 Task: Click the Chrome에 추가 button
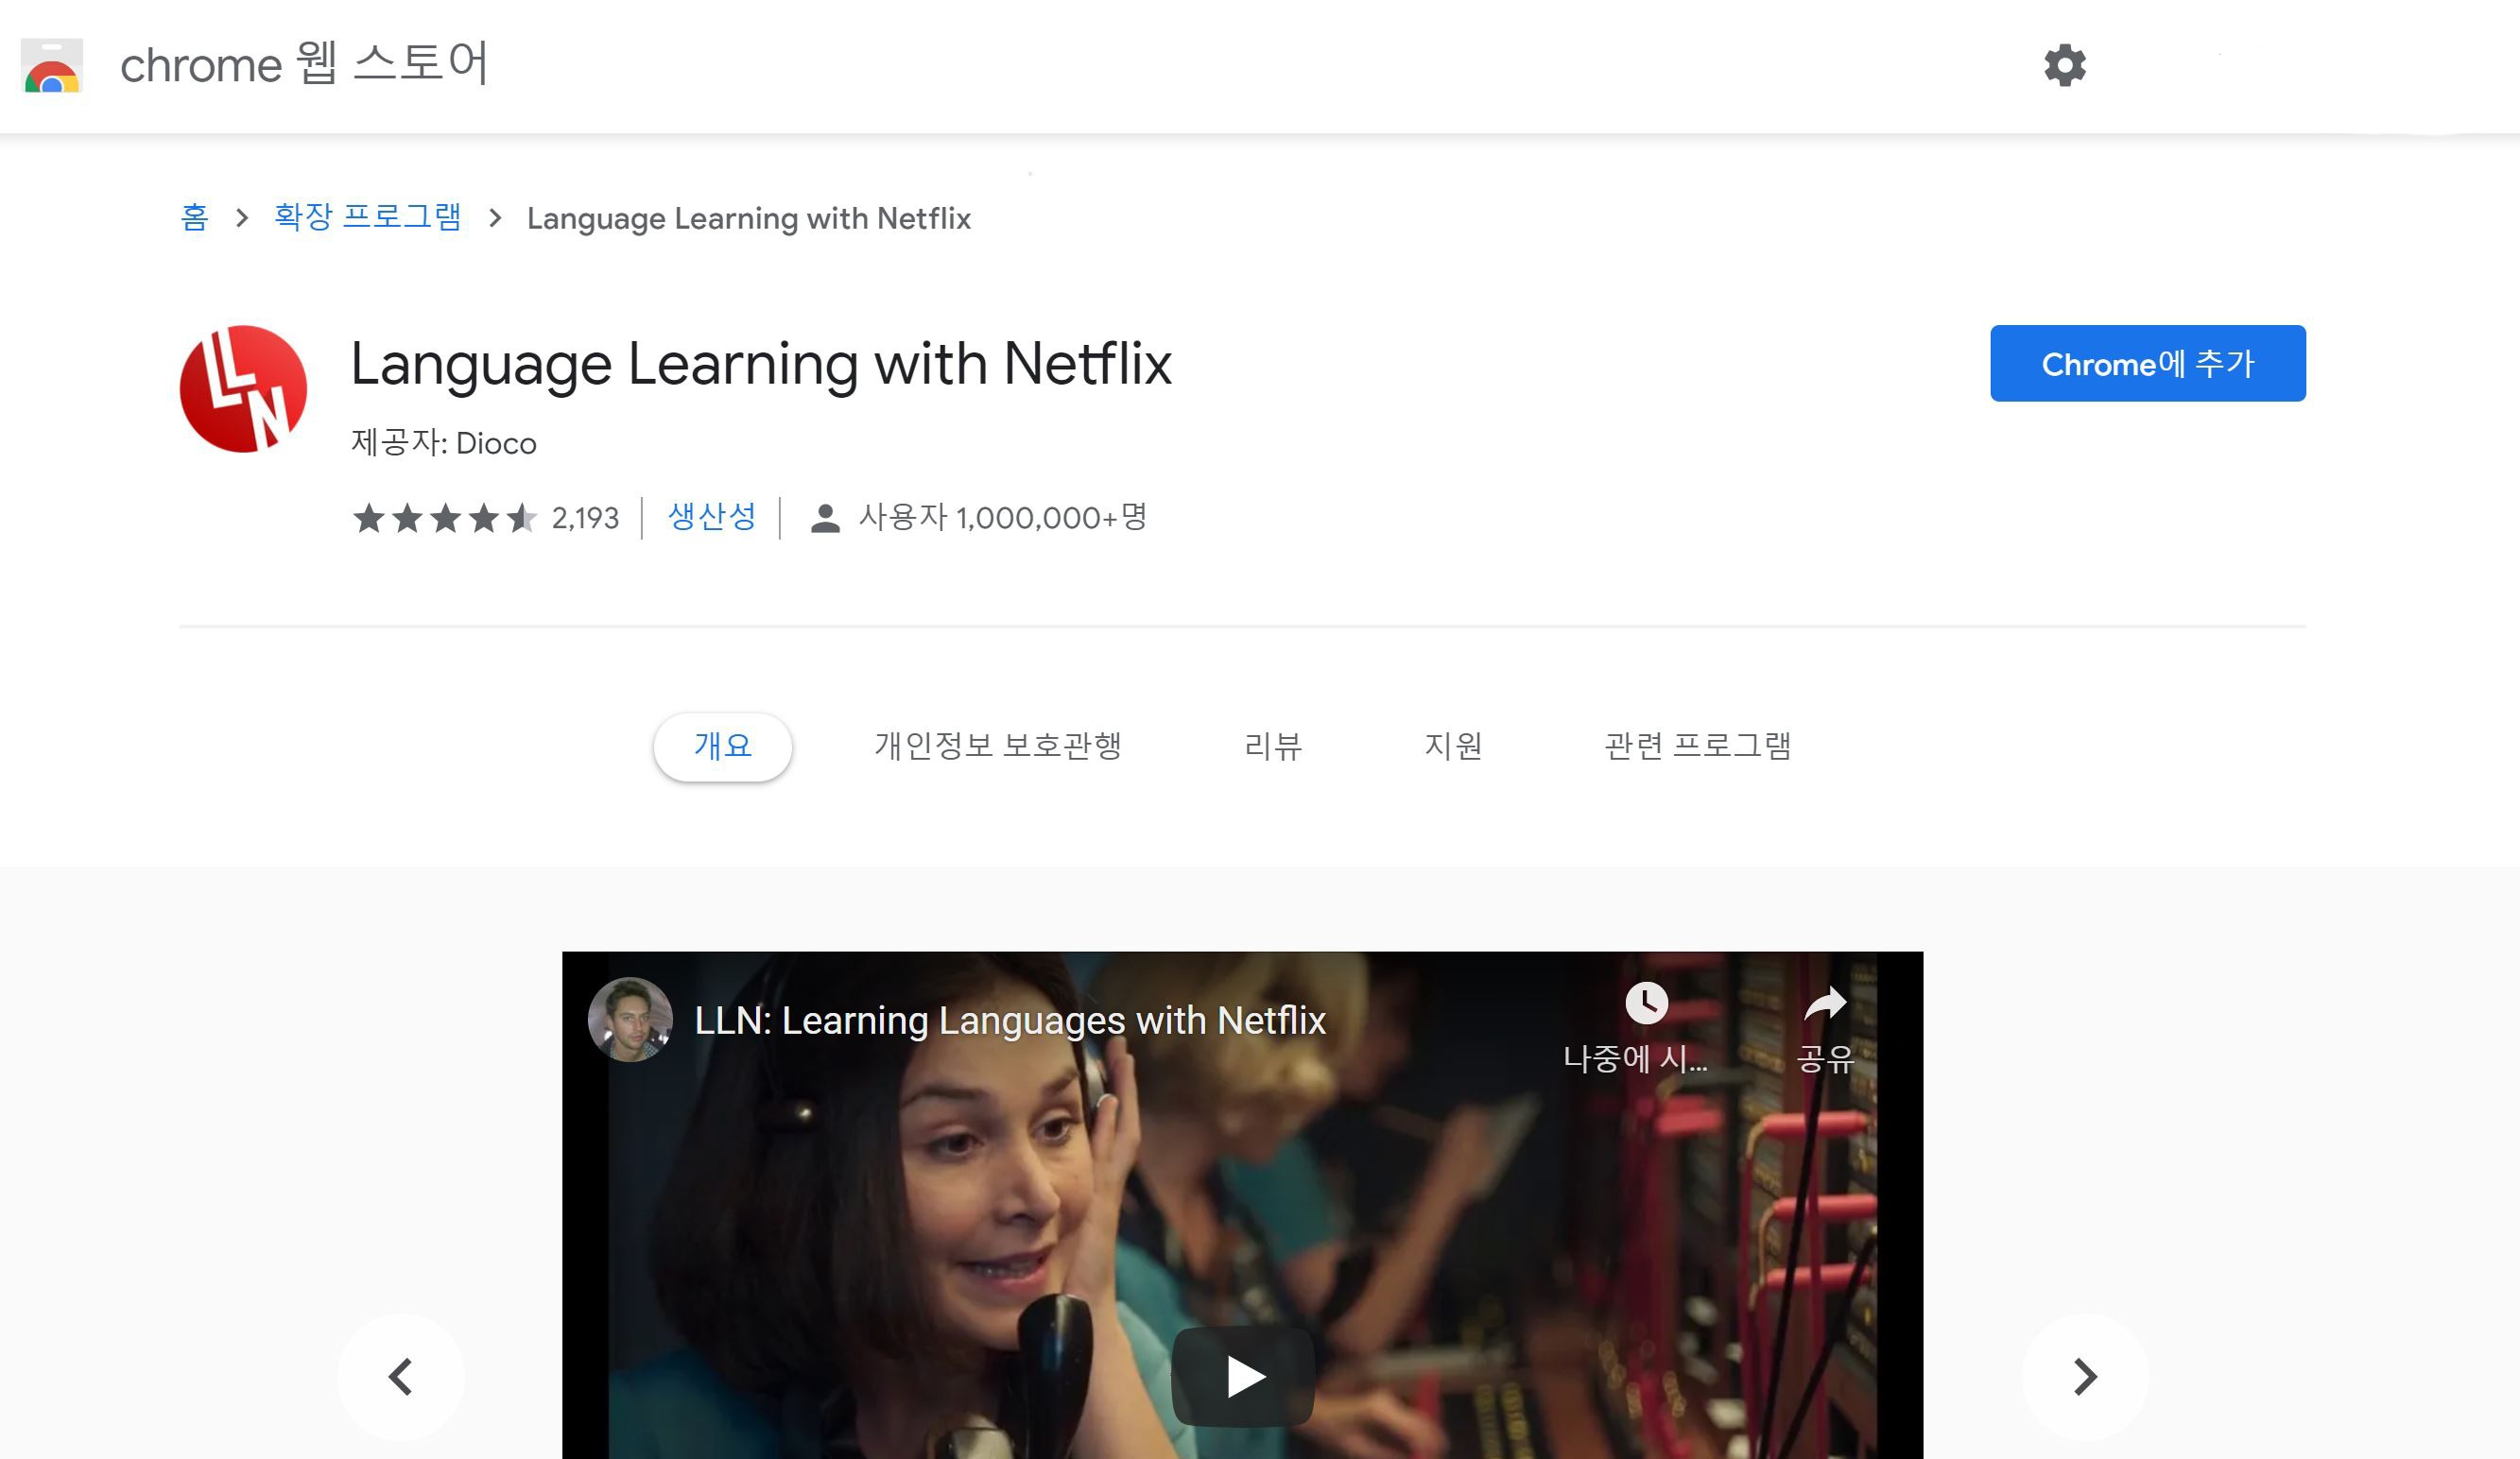(2147, 363)
